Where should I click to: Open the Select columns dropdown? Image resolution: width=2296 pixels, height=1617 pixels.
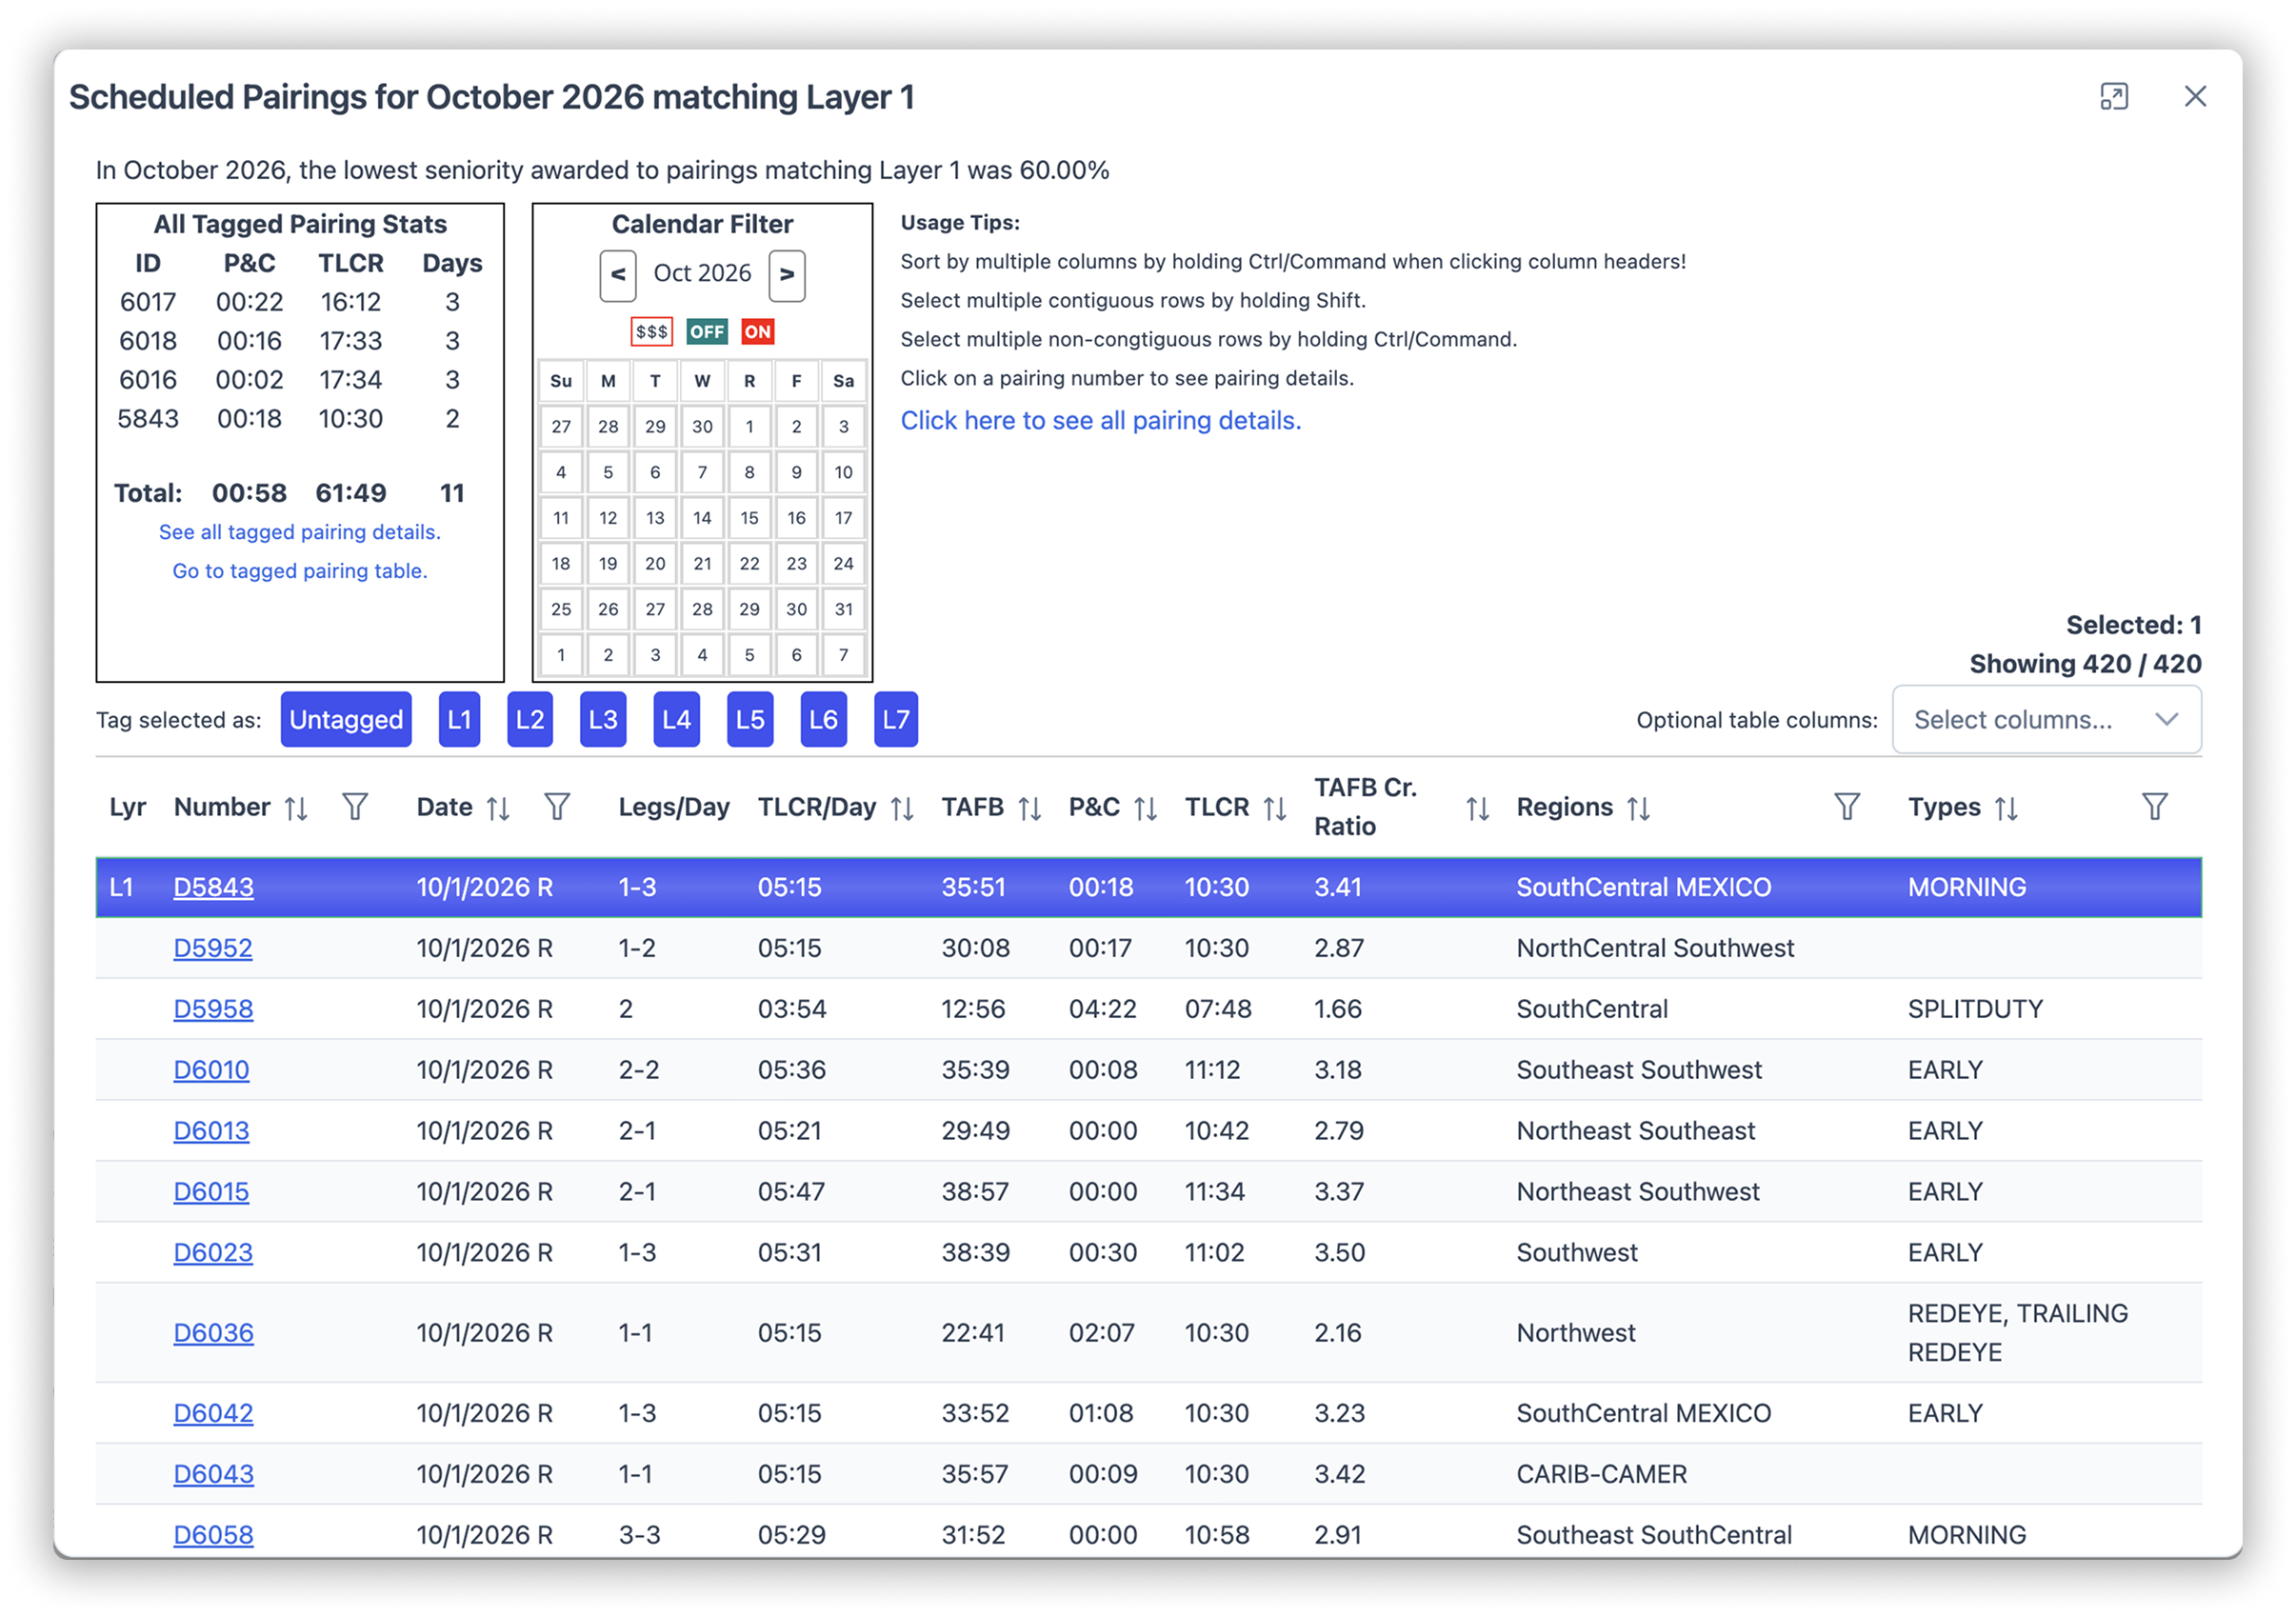pyautogui.click(x=2046, y=720)
